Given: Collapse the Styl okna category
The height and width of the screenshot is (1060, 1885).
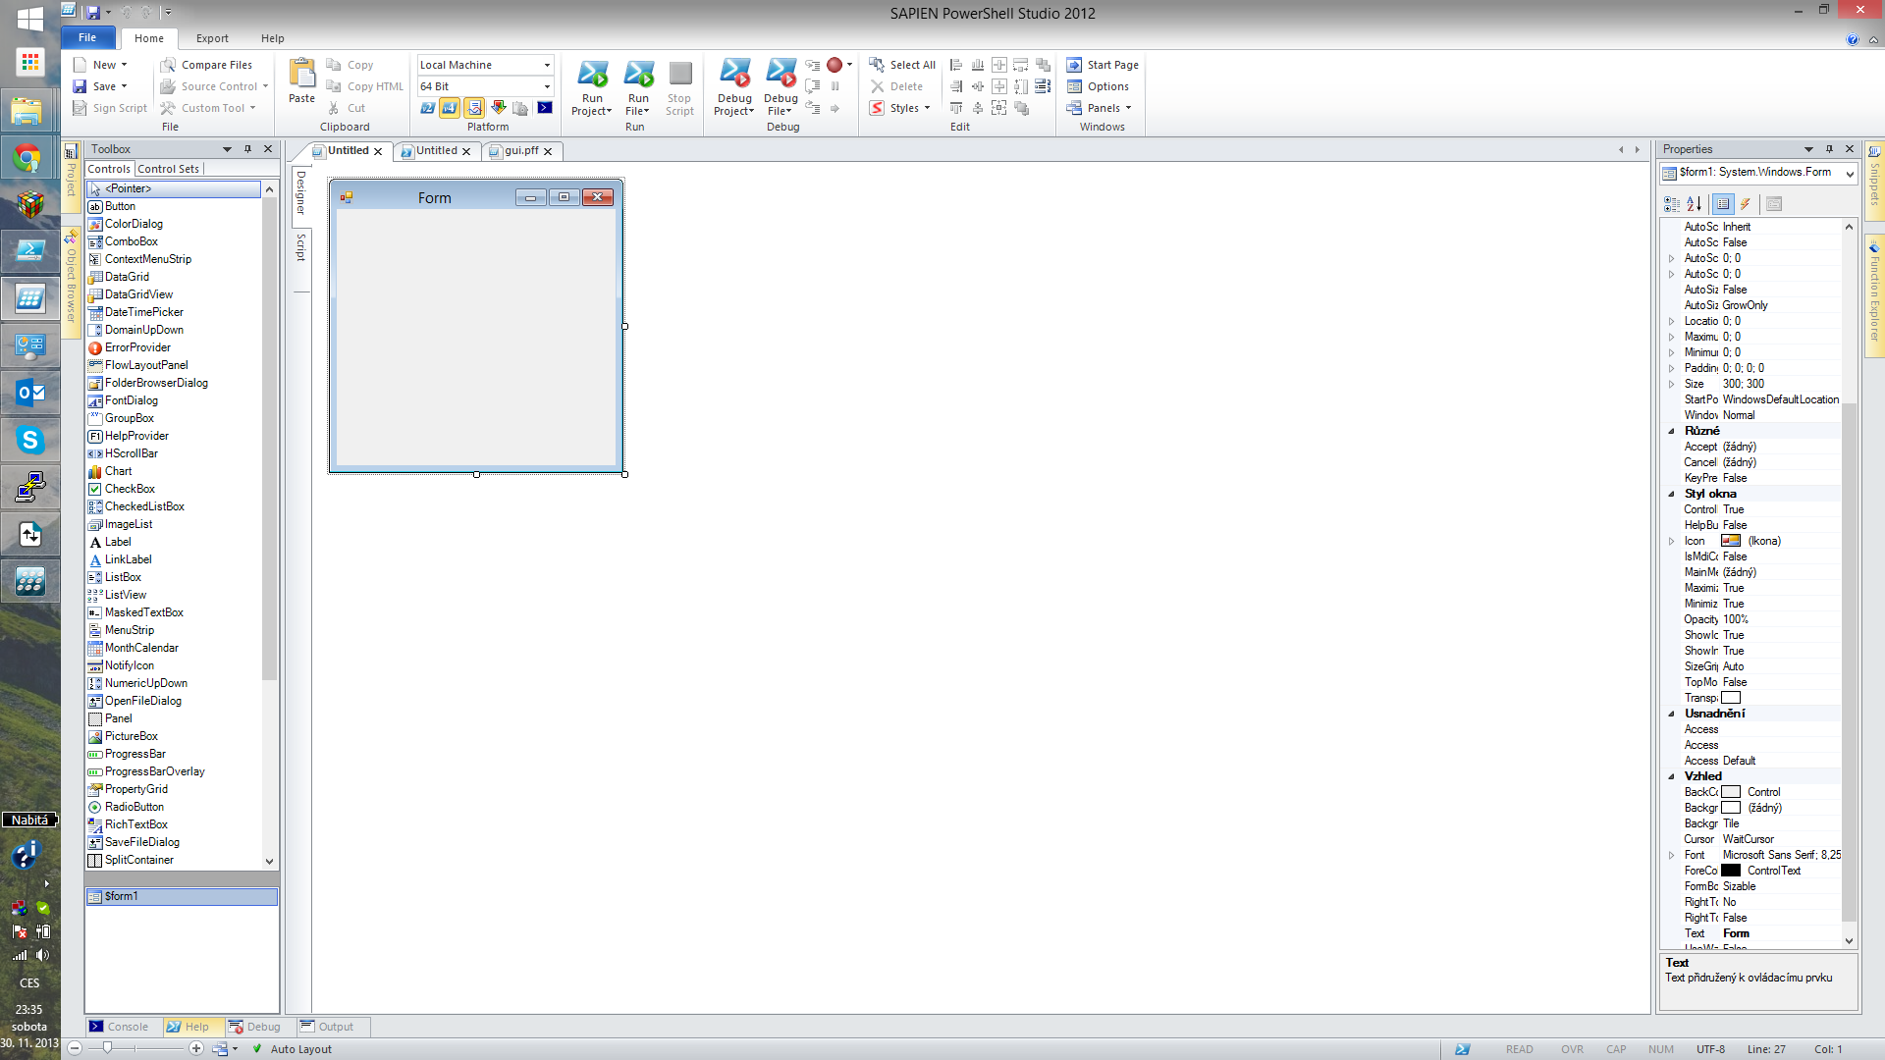Looking at the screenshot, I should tap(1672, 494).
